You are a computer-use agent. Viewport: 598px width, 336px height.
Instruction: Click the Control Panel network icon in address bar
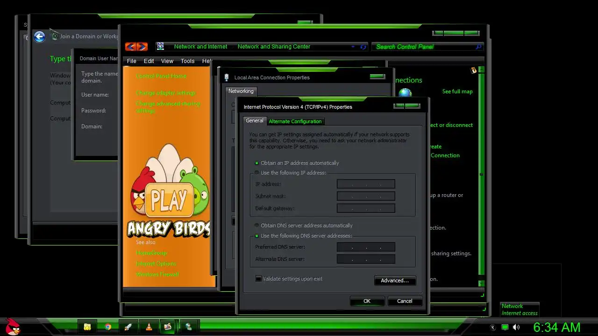click(x=160, y=46)
